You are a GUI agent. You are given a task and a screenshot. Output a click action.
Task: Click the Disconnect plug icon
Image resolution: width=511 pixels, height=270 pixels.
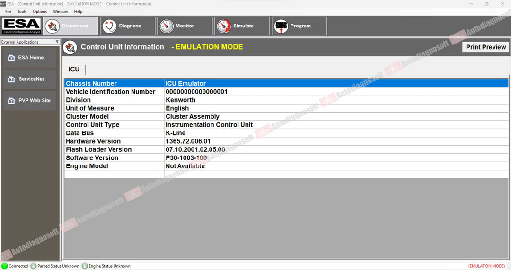pyautogui.click(x=53, y=26)
